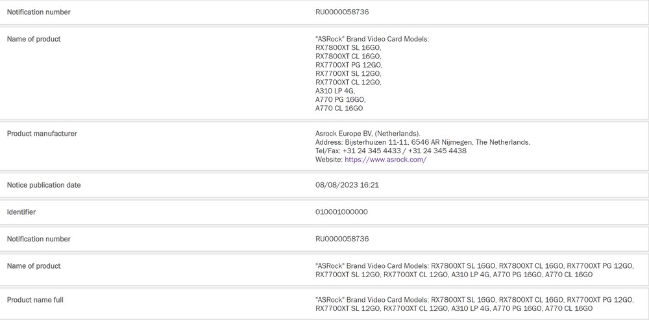Select the 08/08/2023 16:21 date value
This screenshot has width=649, height=320.
347,185
